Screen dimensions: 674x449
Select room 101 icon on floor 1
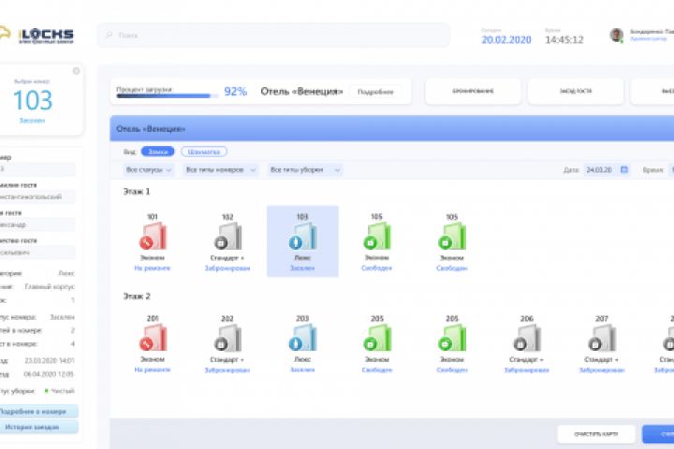pos(153,236)
